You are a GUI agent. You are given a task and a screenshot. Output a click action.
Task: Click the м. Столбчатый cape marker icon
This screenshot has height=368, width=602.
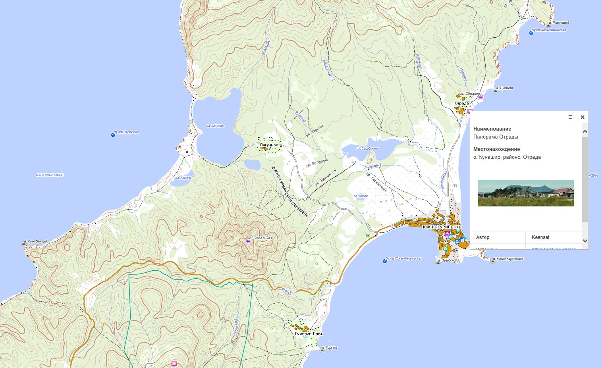(x=24, y=243)
